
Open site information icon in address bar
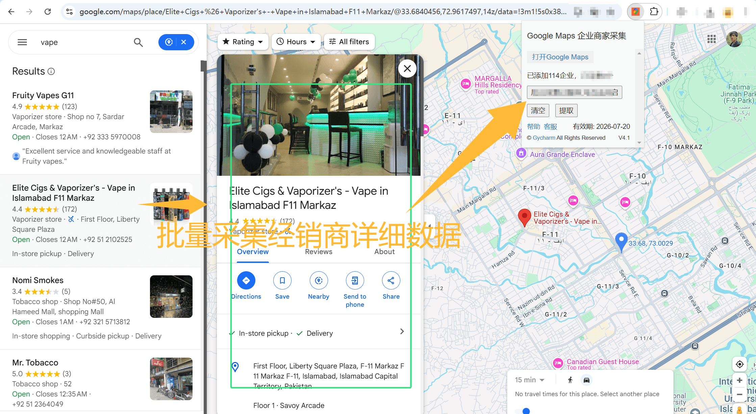(69, 12)
